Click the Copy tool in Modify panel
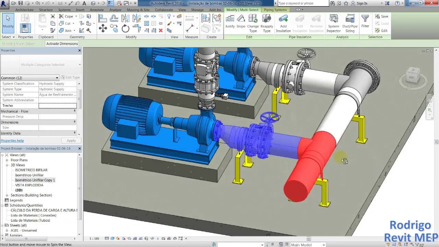Viewport: 439px width, 247px height. [x=114, y=28]
